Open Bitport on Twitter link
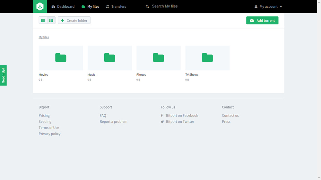The height and width of the screenshot is (180, 321). point(180,122)
